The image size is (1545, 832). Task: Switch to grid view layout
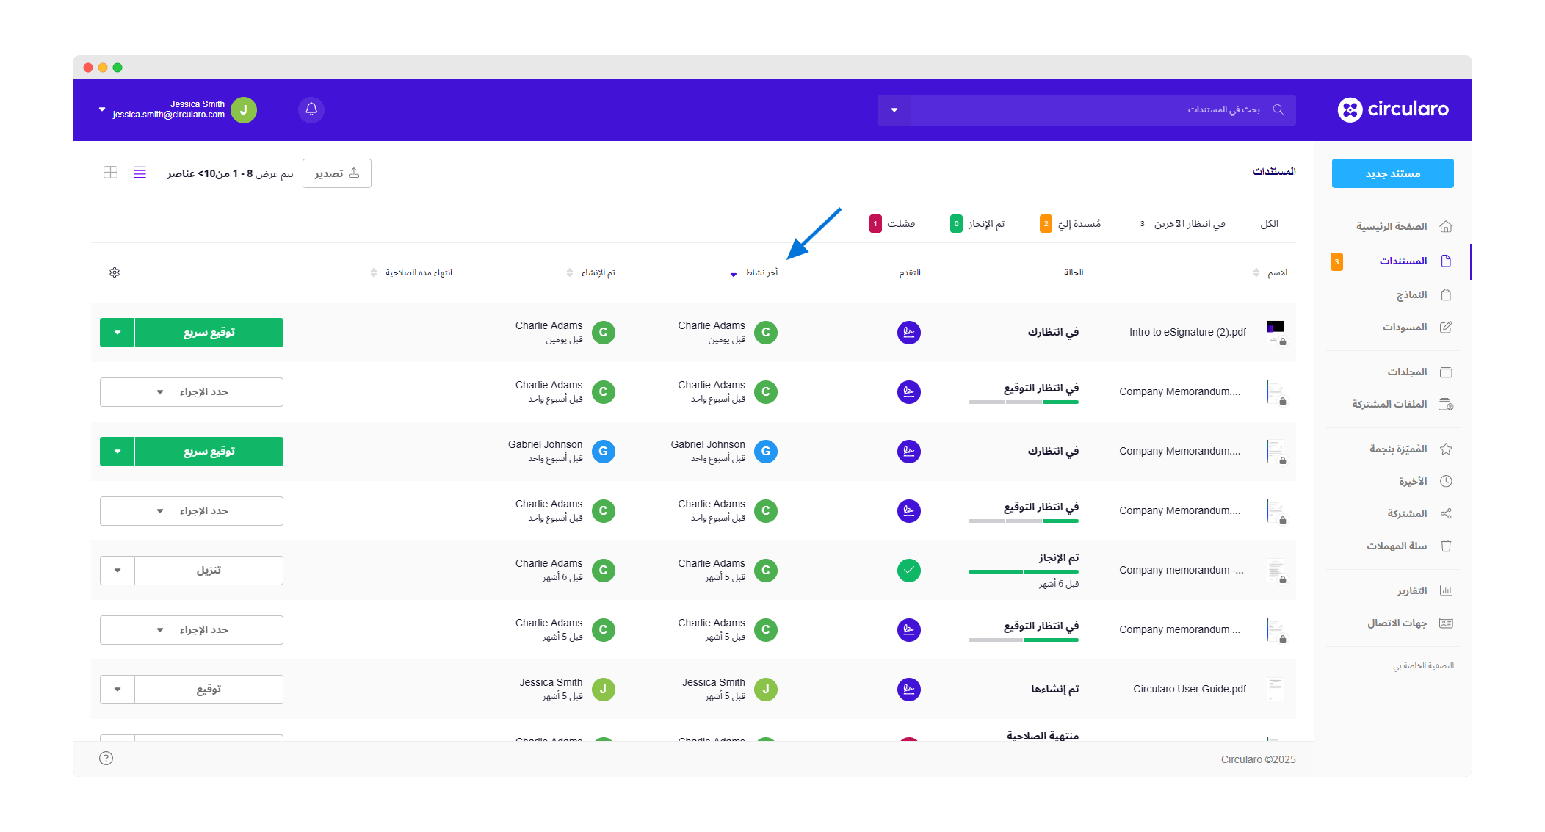pyautogui.click(x=111, y=173)
